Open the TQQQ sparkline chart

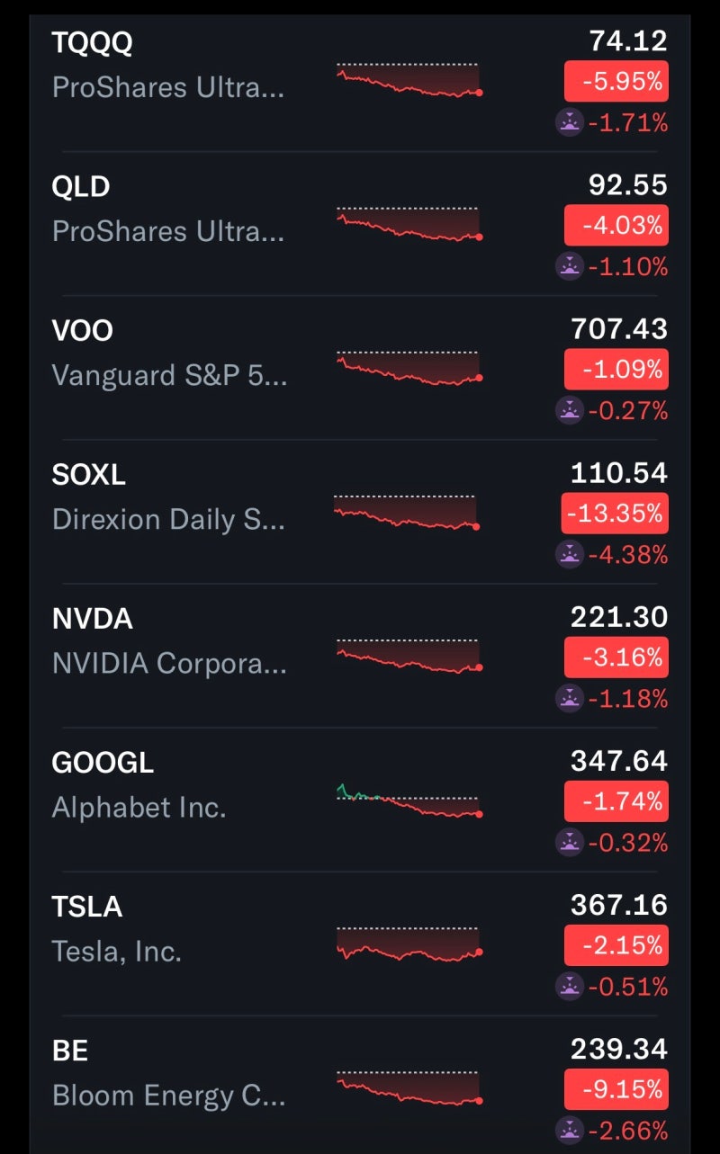(x=409, y=80)
